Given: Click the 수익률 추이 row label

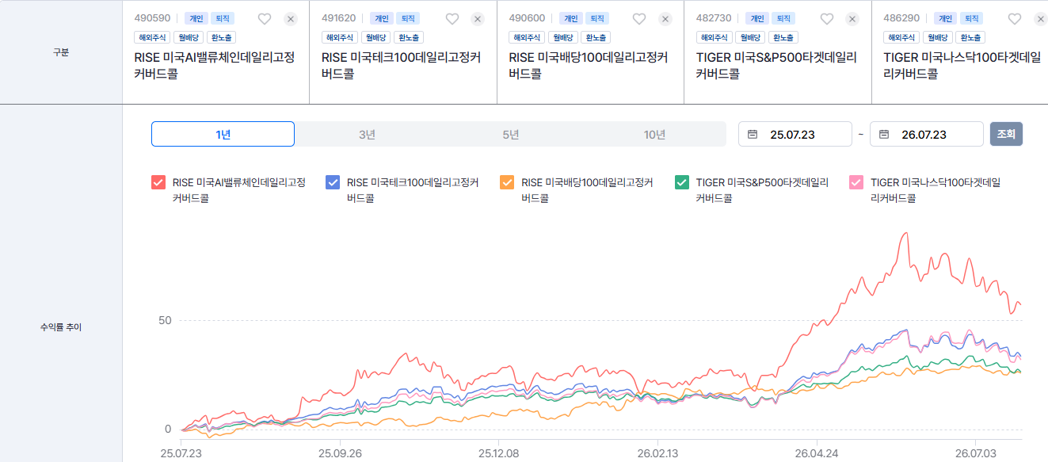Looking at the screenshot, I should tap(61, 327).
